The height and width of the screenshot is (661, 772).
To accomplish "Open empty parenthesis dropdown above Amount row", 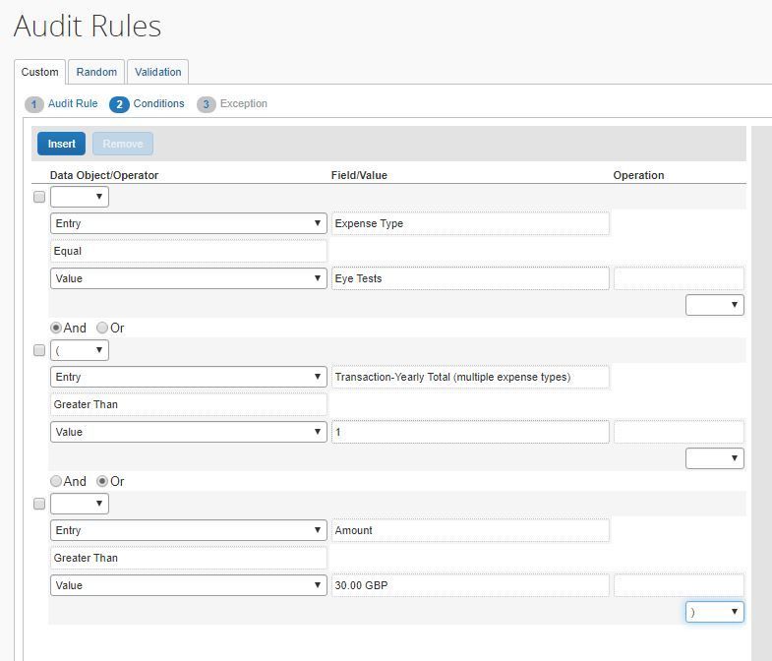I will point(80,504).
